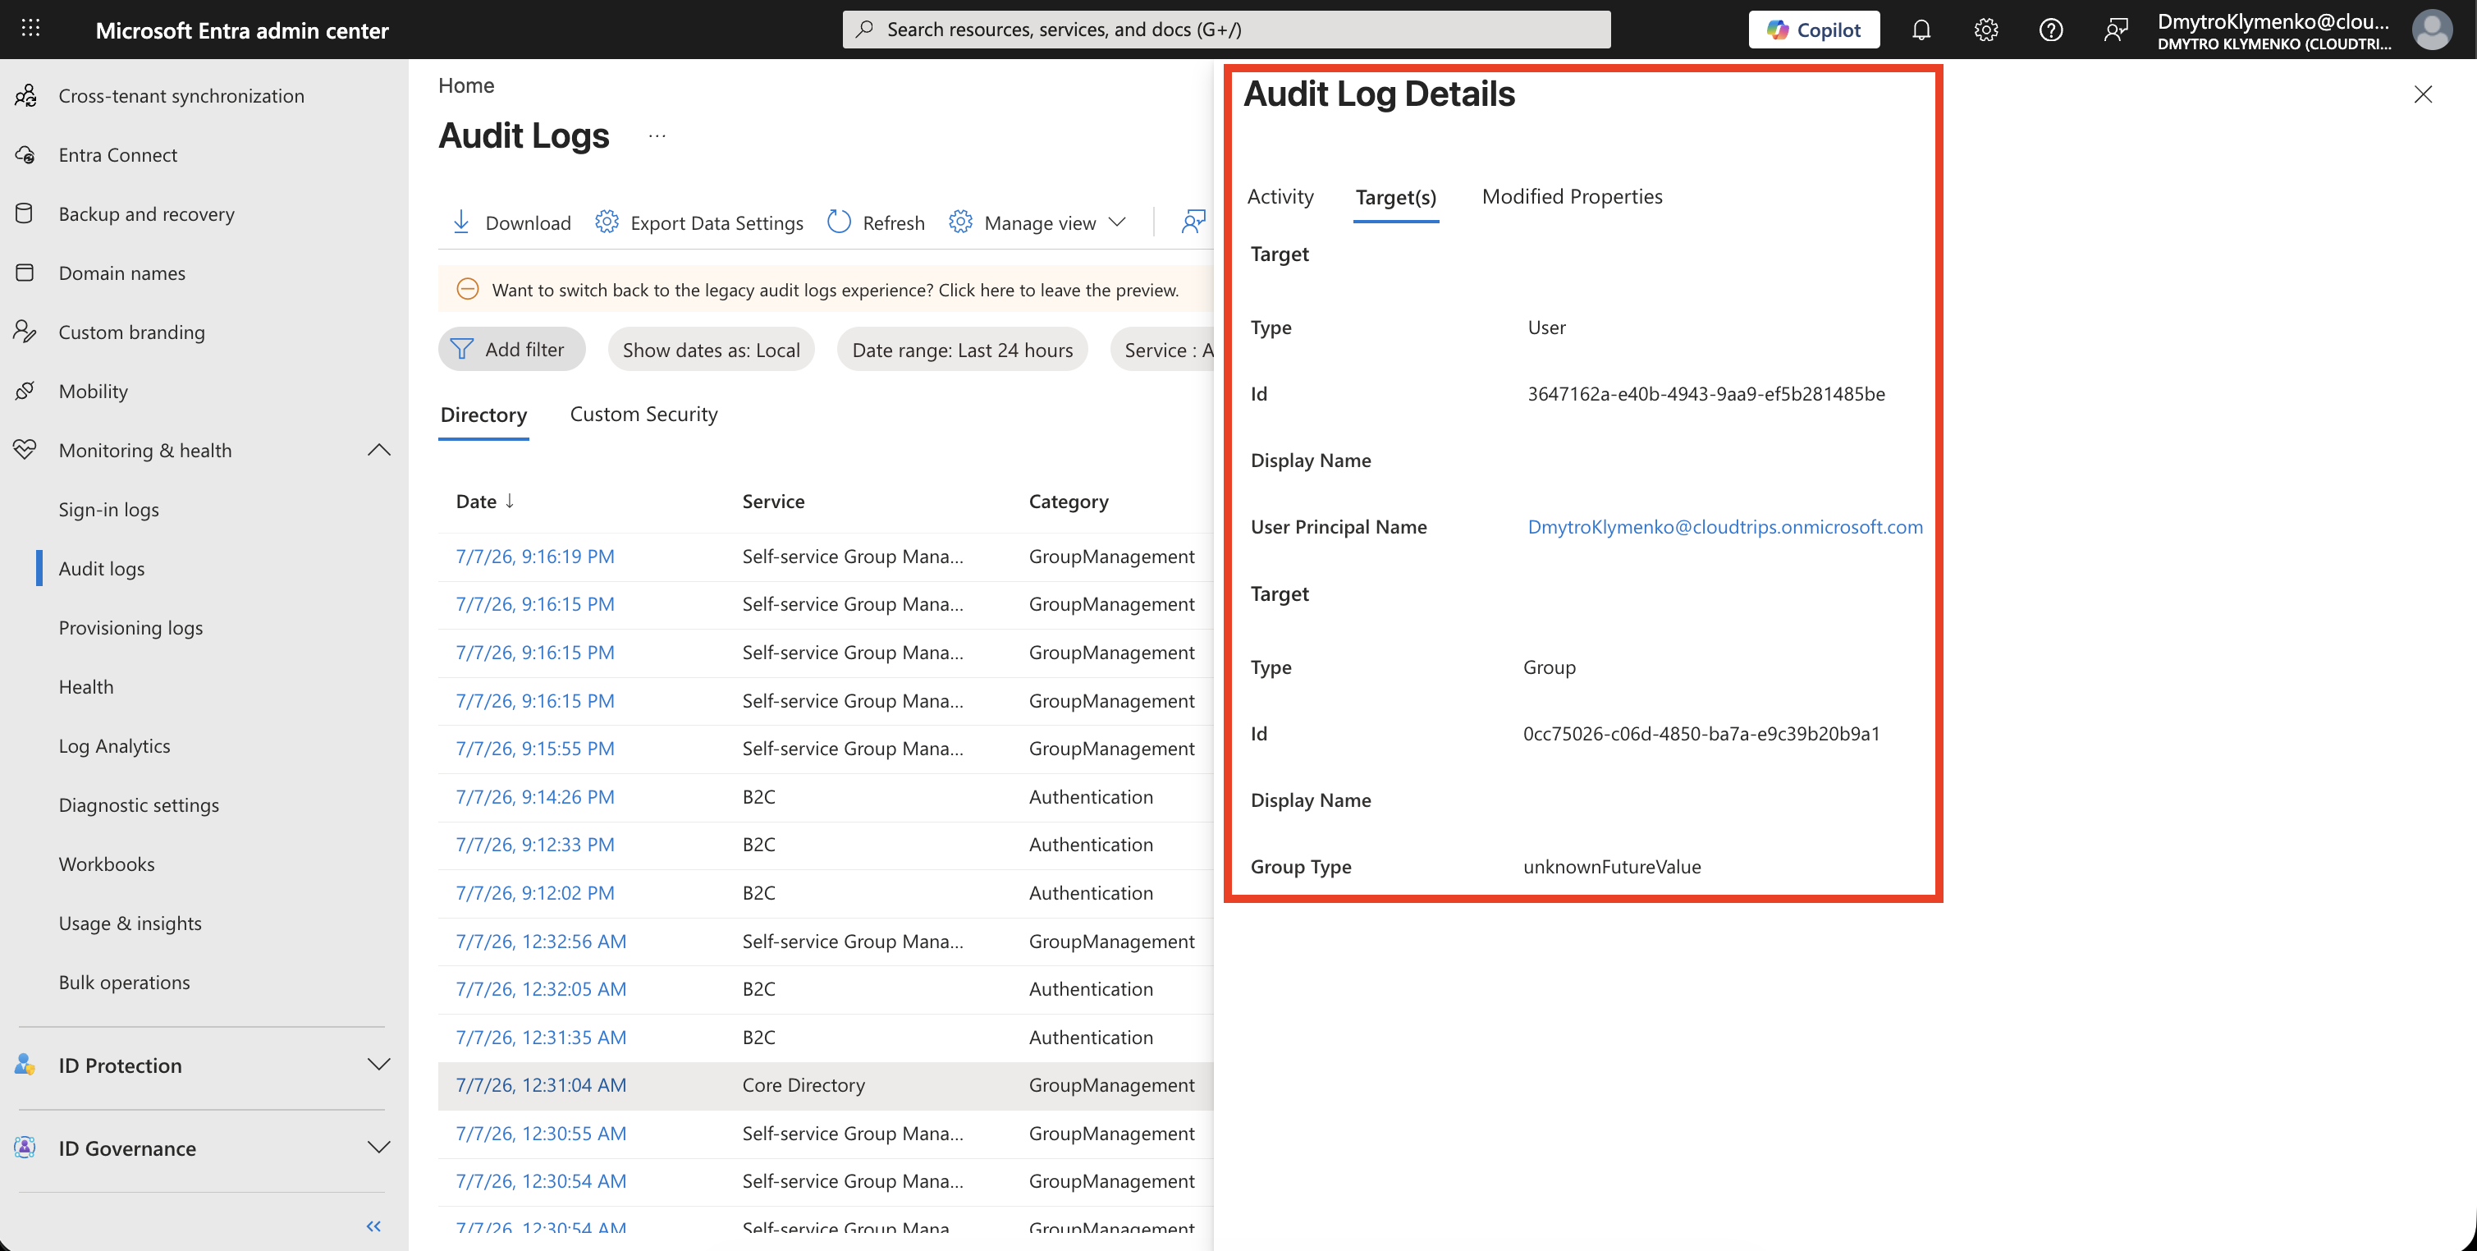
Task: Change Date range: Last 24 hours
Action: point(963,349)
